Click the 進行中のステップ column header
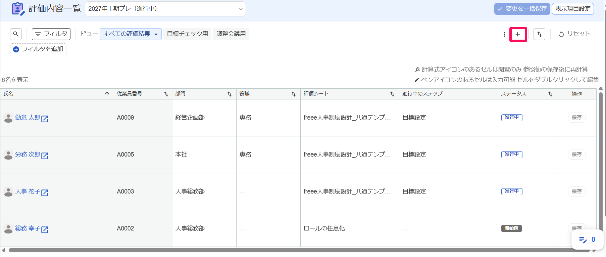This screenshot has width=606, height=257. [448, 94]
